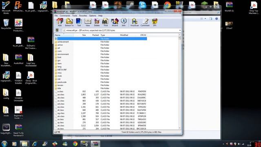
Task: Click the Delete toolbar icon
Action: click(97, 22)
